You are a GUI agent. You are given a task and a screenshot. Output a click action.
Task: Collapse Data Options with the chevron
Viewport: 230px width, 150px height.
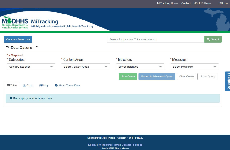click(x=37, y=47)
